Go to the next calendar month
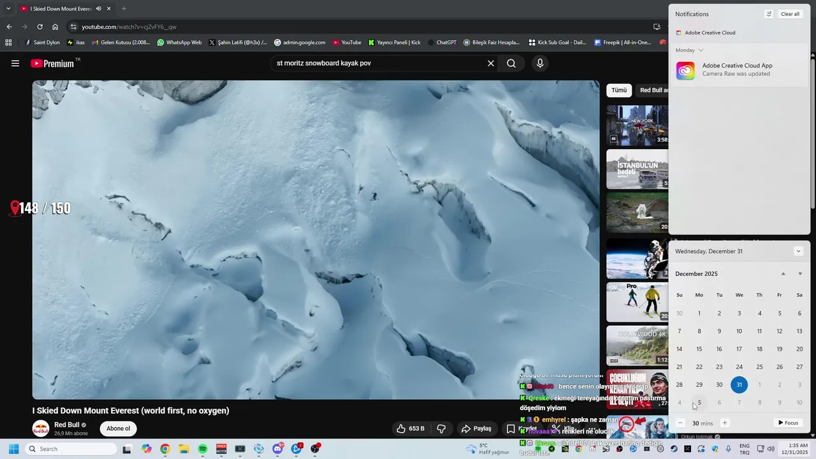The width and height of the screenshot is (816, 459). 800,274
